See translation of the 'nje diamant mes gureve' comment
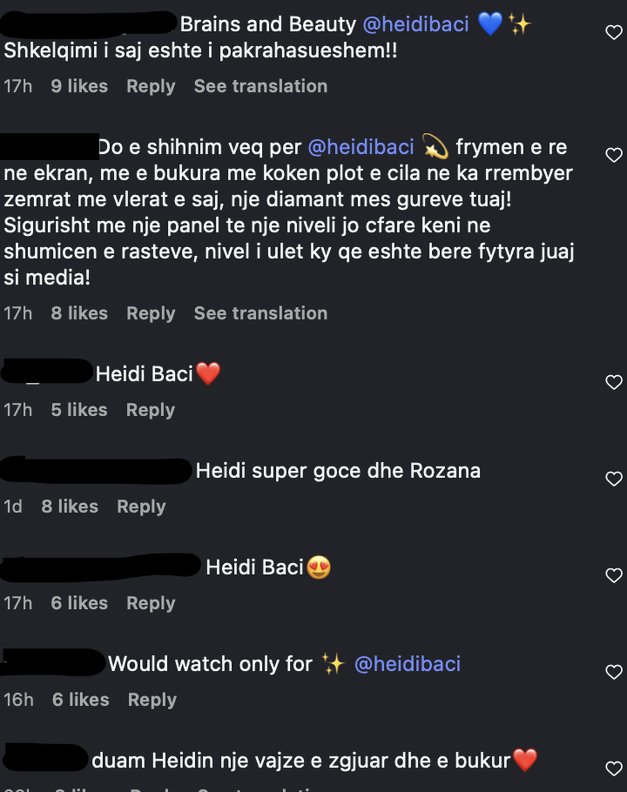 [x=261, y=314]
